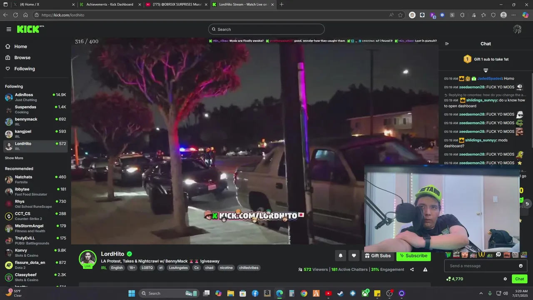Image resolution: width=533 pixels, height=300 pixels.
Task: Open Edge settings and more menu
Action: click(x=513, y=15)
